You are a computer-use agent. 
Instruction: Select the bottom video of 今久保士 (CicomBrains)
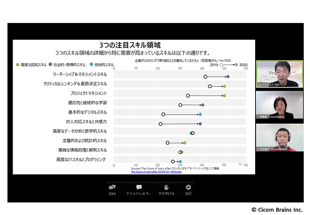point(279,137)
